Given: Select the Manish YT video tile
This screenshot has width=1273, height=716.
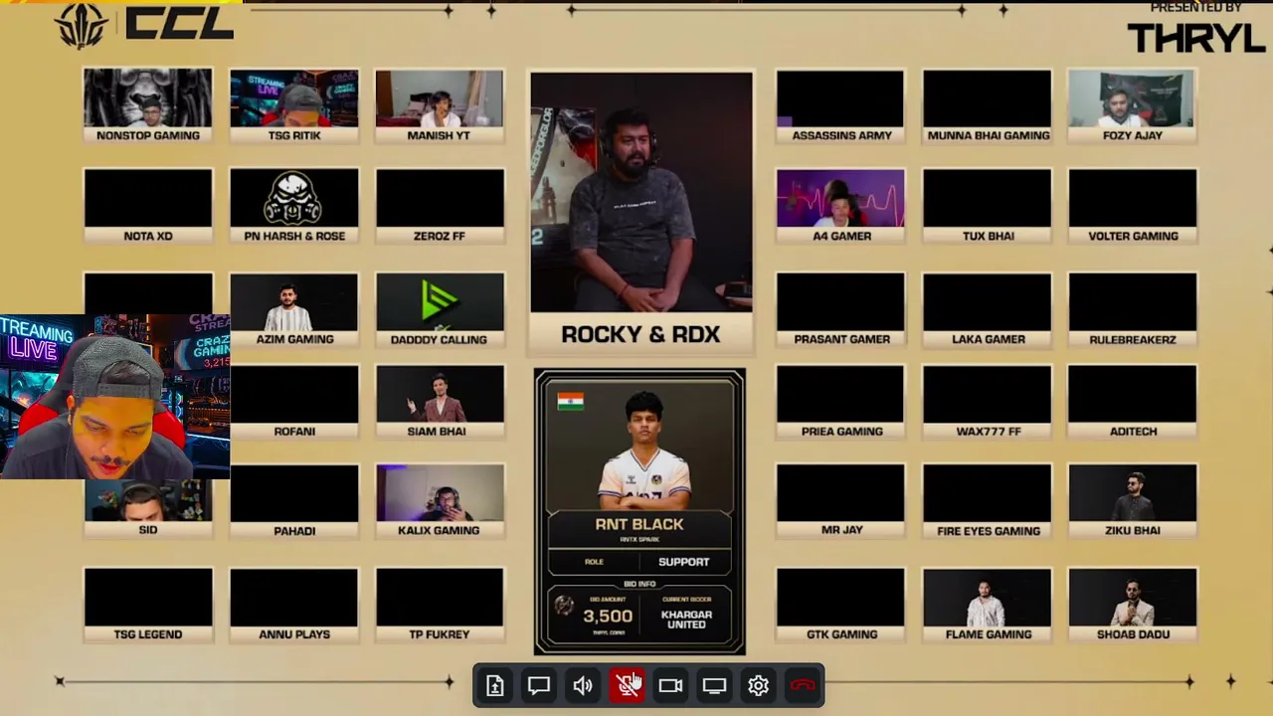Looking at the screenshot, I should [x=440, y=105].
